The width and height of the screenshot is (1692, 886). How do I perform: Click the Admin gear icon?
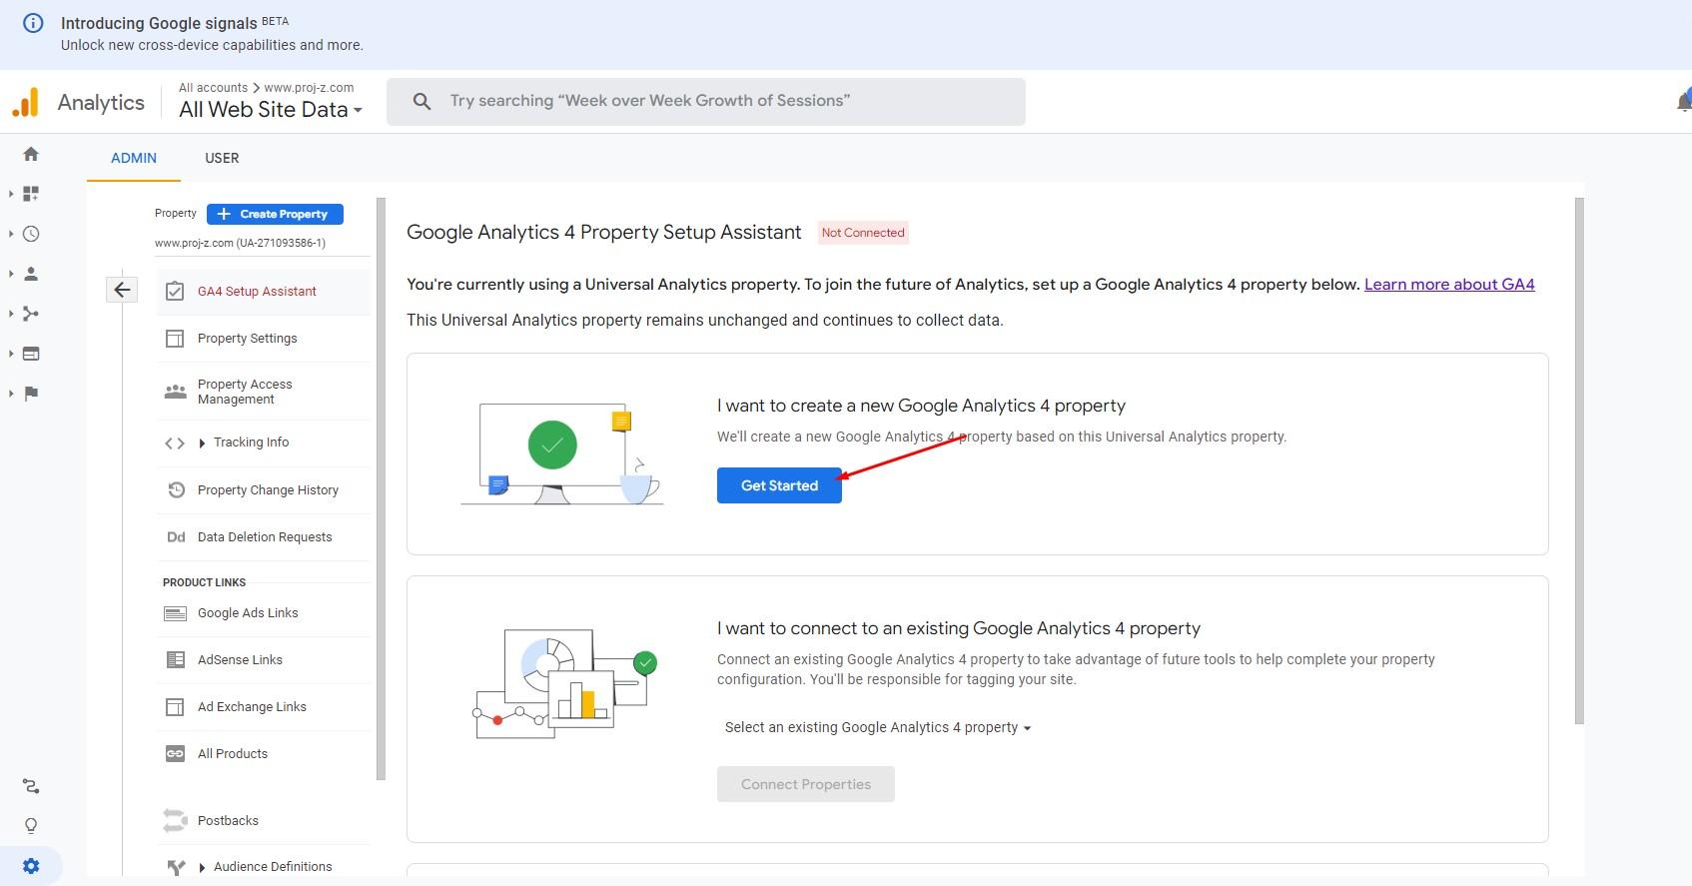click(31, 866)
